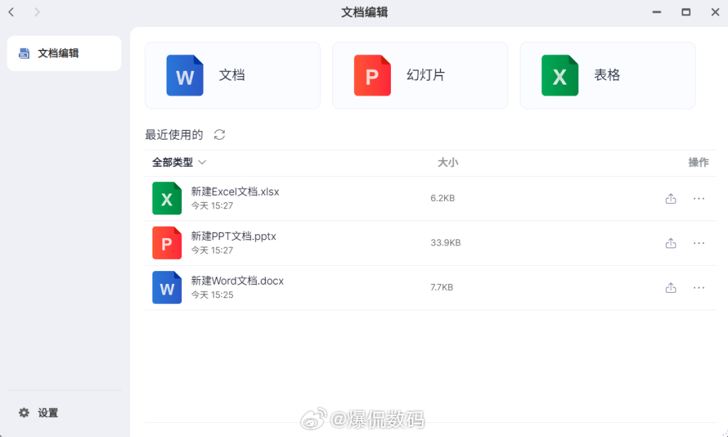Minimize the 文档编辑 window
The width and height of the screenshot is (728, 437).
click(x=657, y=12)
